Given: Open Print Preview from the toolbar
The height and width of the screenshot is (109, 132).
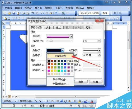Looking at the screenshot, I should (28, 13).
